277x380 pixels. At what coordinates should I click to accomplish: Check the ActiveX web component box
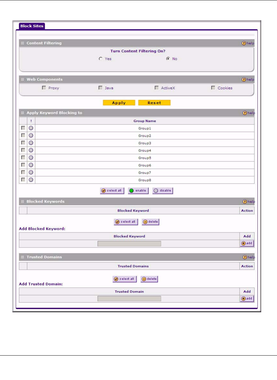pyautogui.click(x=157, y=88)
